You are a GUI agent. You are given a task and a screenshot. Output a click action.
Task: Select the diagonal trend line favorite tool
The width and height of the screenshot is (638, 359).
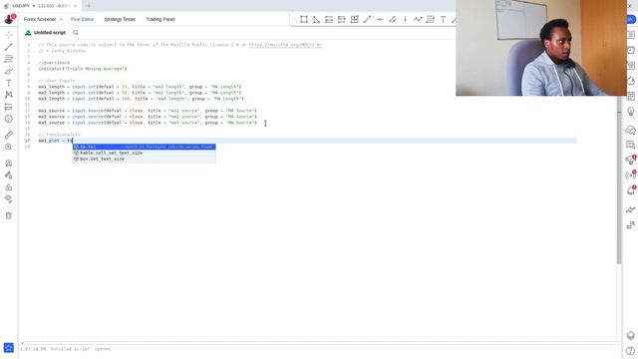tap(368, 19)
